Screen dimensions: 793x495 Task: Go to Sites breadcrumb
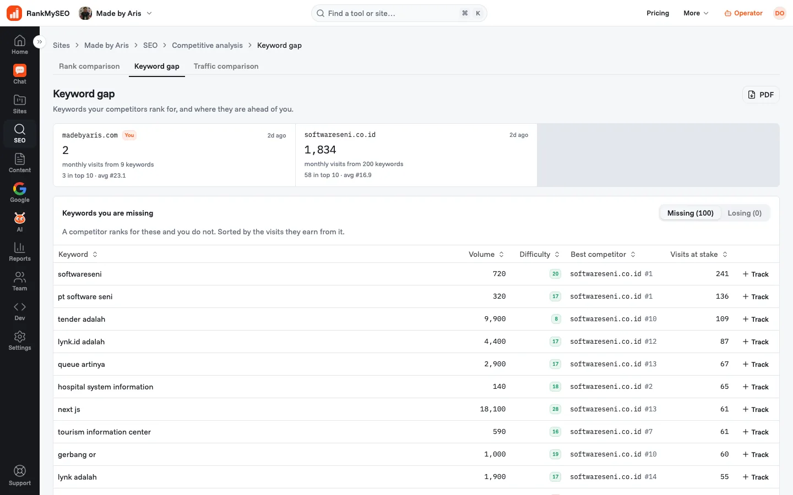[x=61, y=45]
